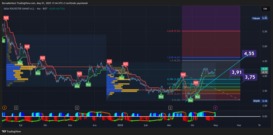Select the 3,91 price callout
This screenshot has height=135, width=273.
coord(237,73)
